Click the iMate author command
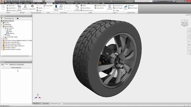 click(83, 6)
